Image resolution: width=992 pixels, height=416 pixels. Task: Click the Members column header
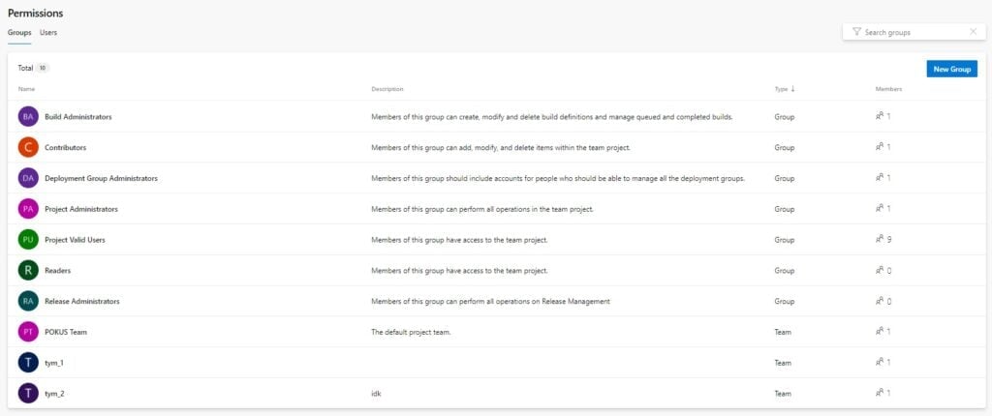[888, 89]
